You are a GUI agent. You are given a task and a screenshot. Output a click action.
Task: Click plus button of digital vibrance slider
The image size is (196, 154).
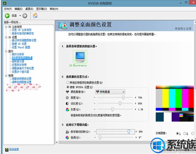(x=136, y=132)
